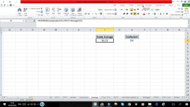
Task: Switch to real estate against car sheet
Action: (130, 97)
